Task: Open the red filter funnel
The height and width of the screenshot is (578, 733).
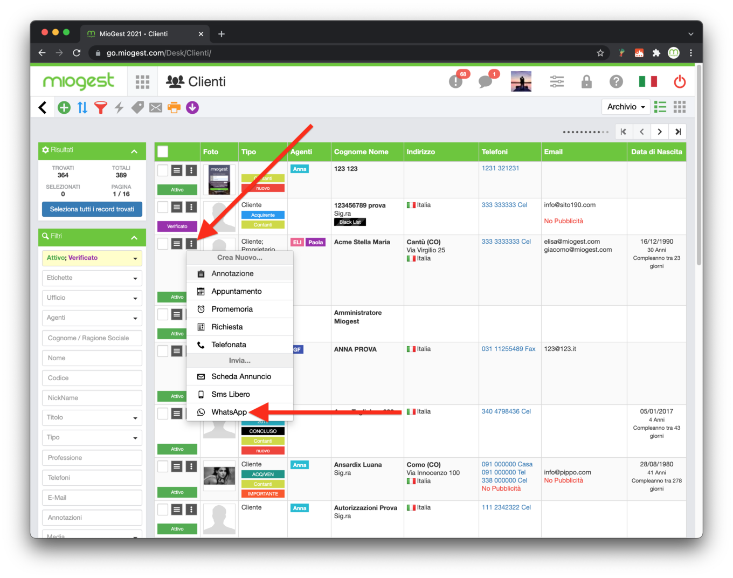Action: 101,107
